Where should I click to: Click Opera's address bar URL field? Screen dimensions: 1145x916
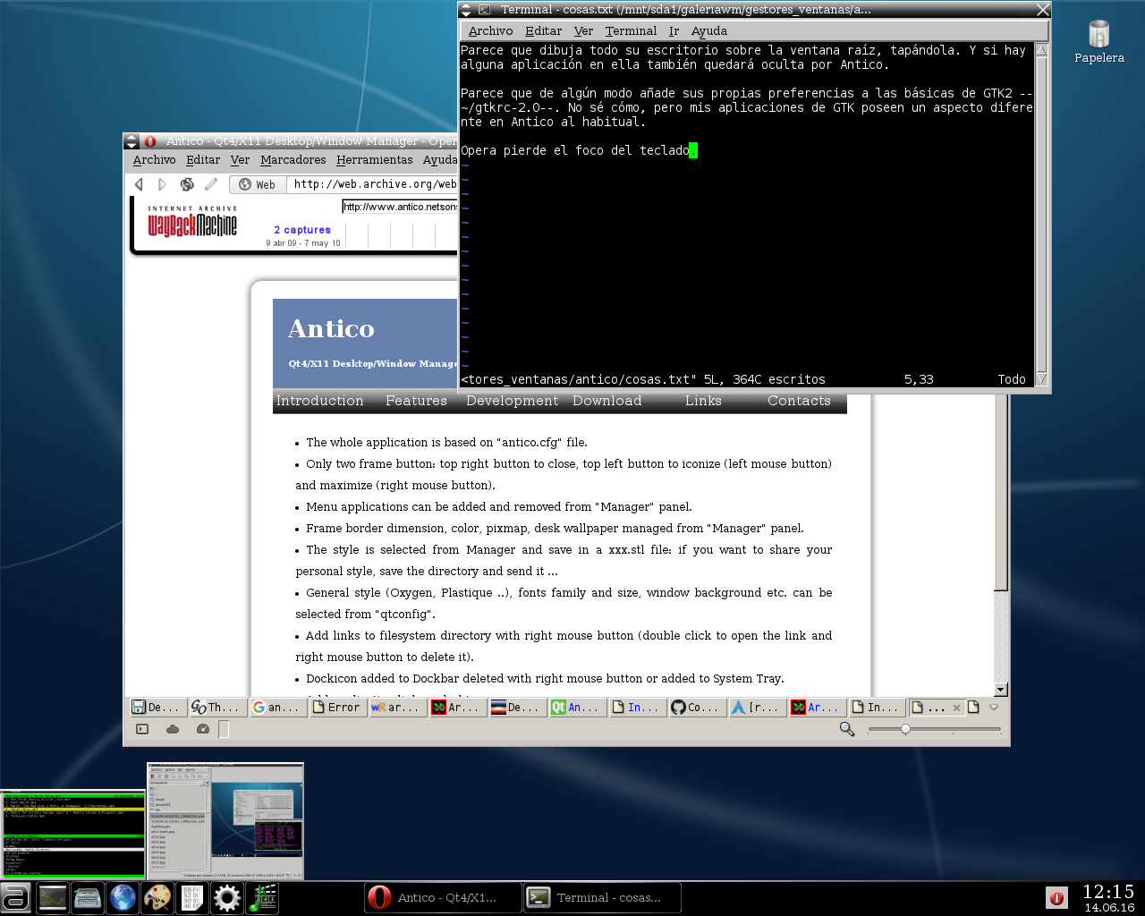tap(374, 184)
